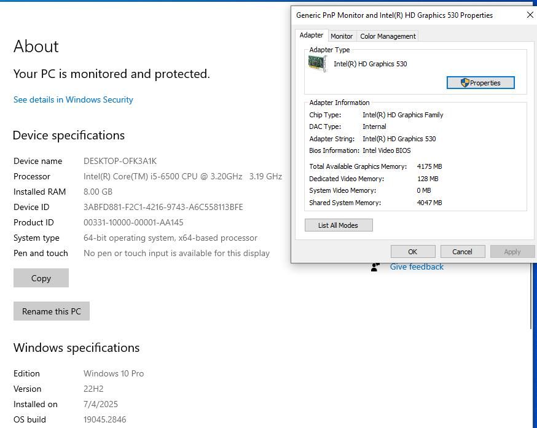
Task: Click the 0 MB system video memory value
Action: click(424, 190)
